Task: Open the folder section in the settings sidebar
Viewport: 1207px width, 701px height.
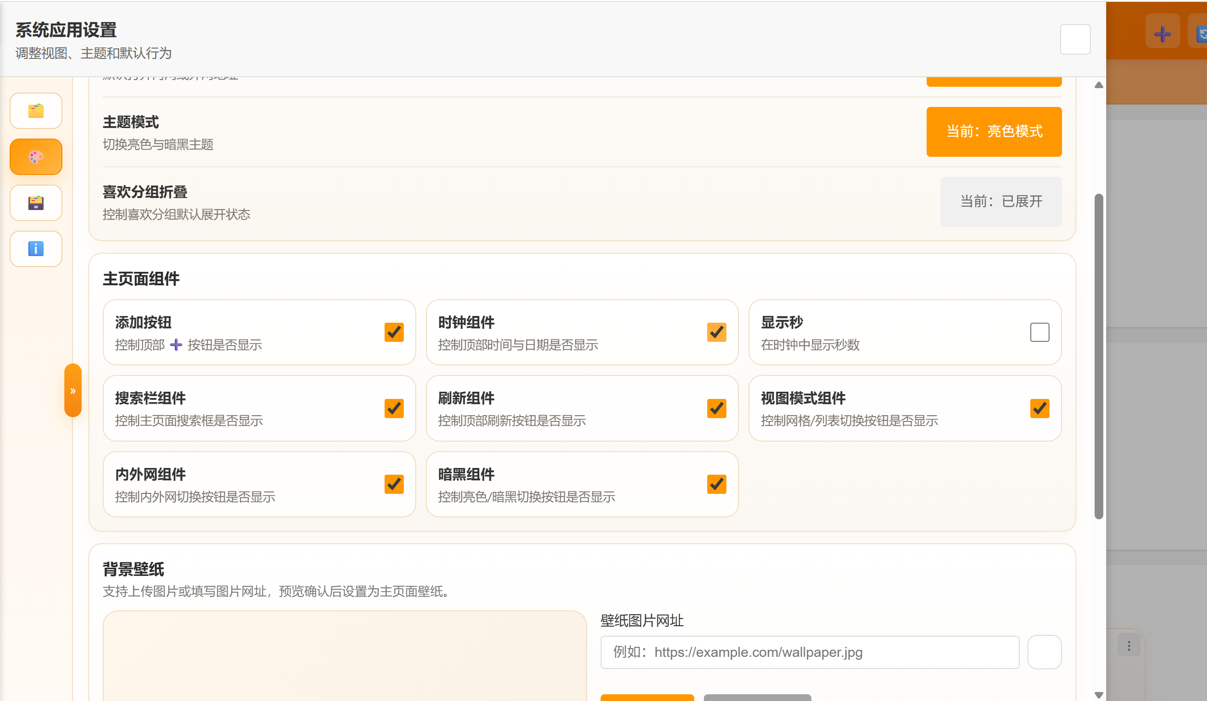Action: [x=36, y=111]
